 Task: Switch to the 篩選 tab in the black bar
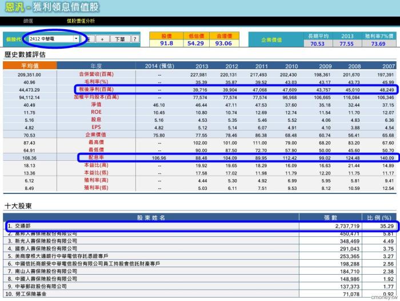point(28,21)
